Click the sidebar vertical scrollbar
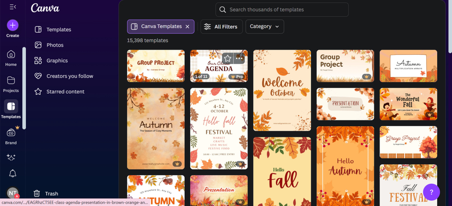The width and height of the screenshot is (452, 206). coord(24,88)
